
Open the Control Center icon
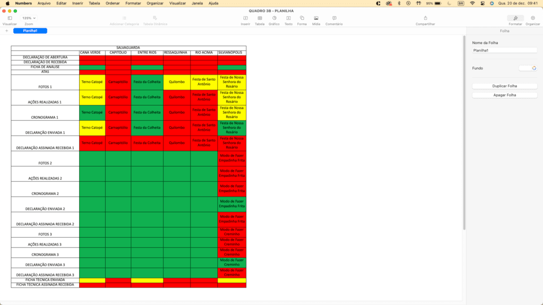pos(482,3)
